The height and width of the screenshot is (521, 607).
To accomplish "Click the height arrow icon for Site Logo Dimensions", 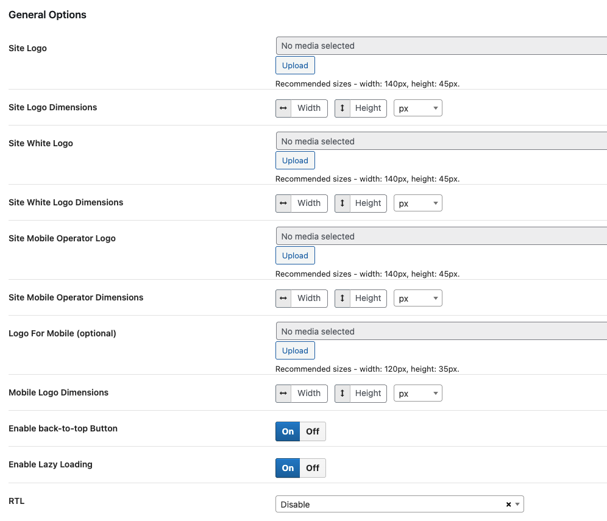I will tap(343, 108).
